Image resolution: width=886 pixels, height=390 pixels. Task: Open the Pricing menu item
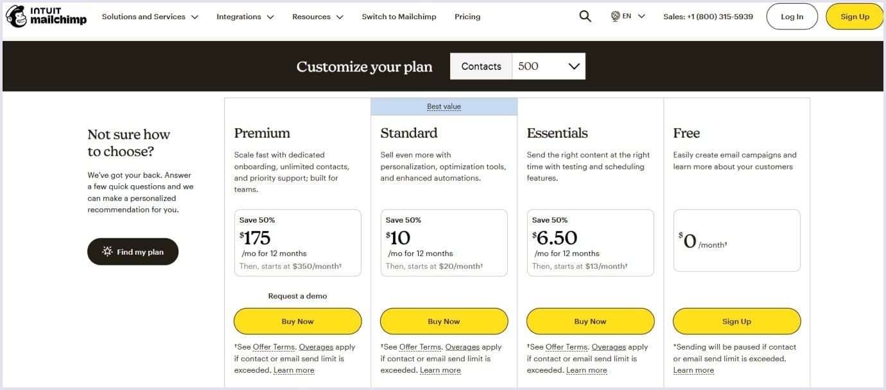tap(467, 17)
